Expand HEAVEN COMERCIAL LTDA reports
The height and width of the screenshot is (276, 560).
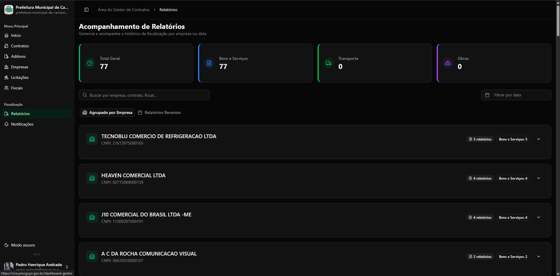pos(538,178)
